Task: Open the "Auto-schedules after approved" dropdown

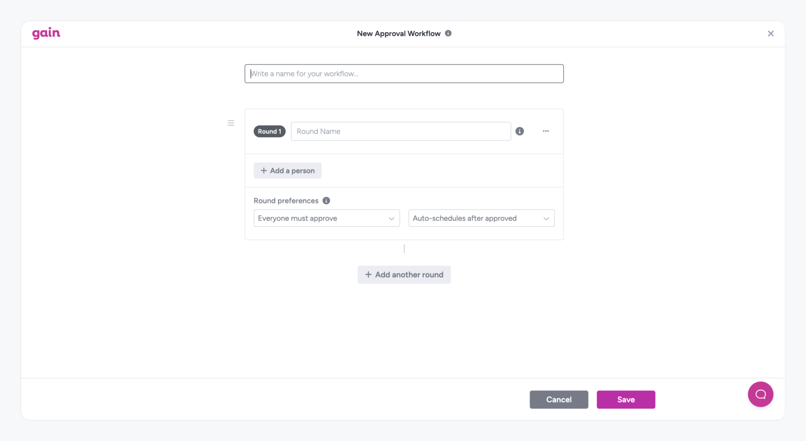Action: pyautogui.click(x=481, y=218)
